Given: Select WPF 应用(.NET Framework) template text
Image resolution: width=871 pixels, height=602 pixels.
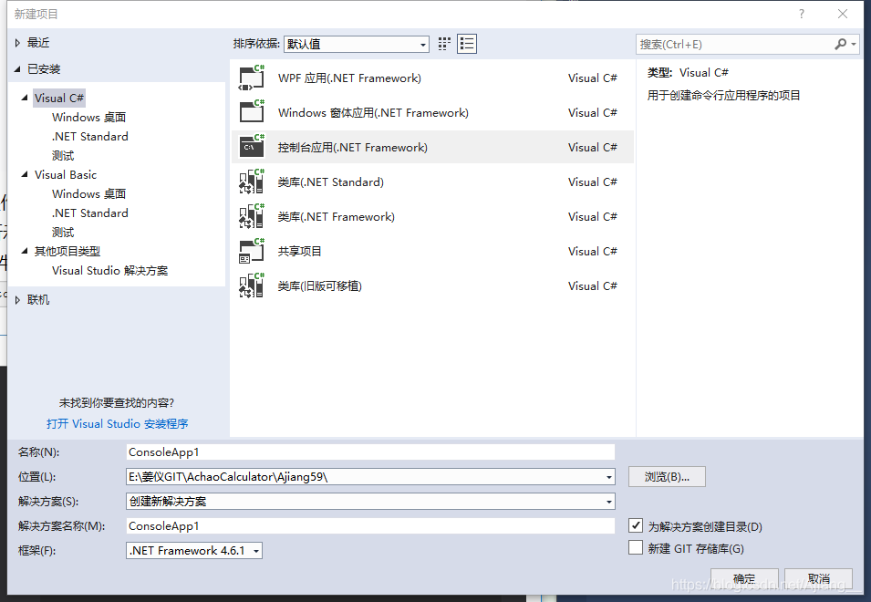Looking at the screenshot, I should click(349, 78).
